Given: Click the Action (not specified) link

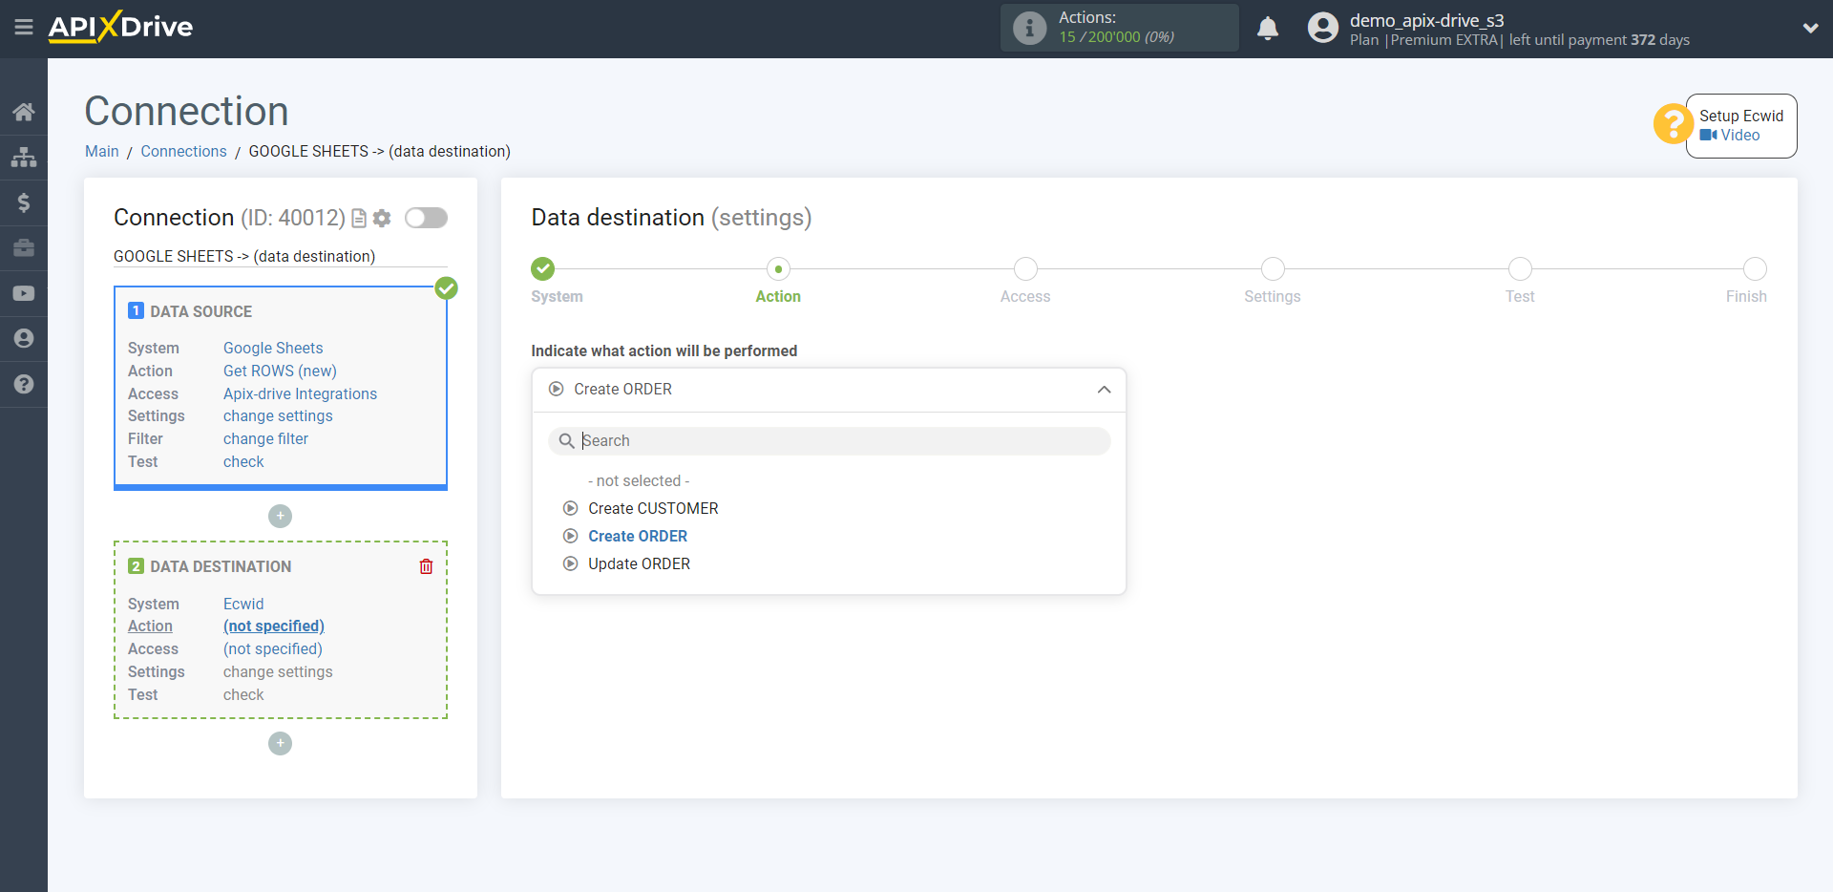Looking at the screenshot, I should [x=274, y=626].
